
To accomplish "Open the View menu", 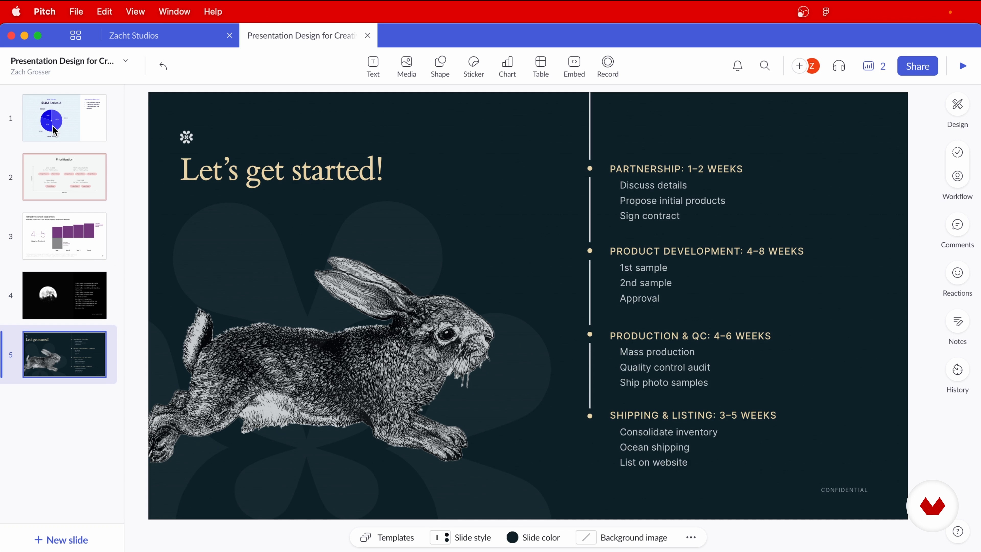I will (x=135, y=11).
